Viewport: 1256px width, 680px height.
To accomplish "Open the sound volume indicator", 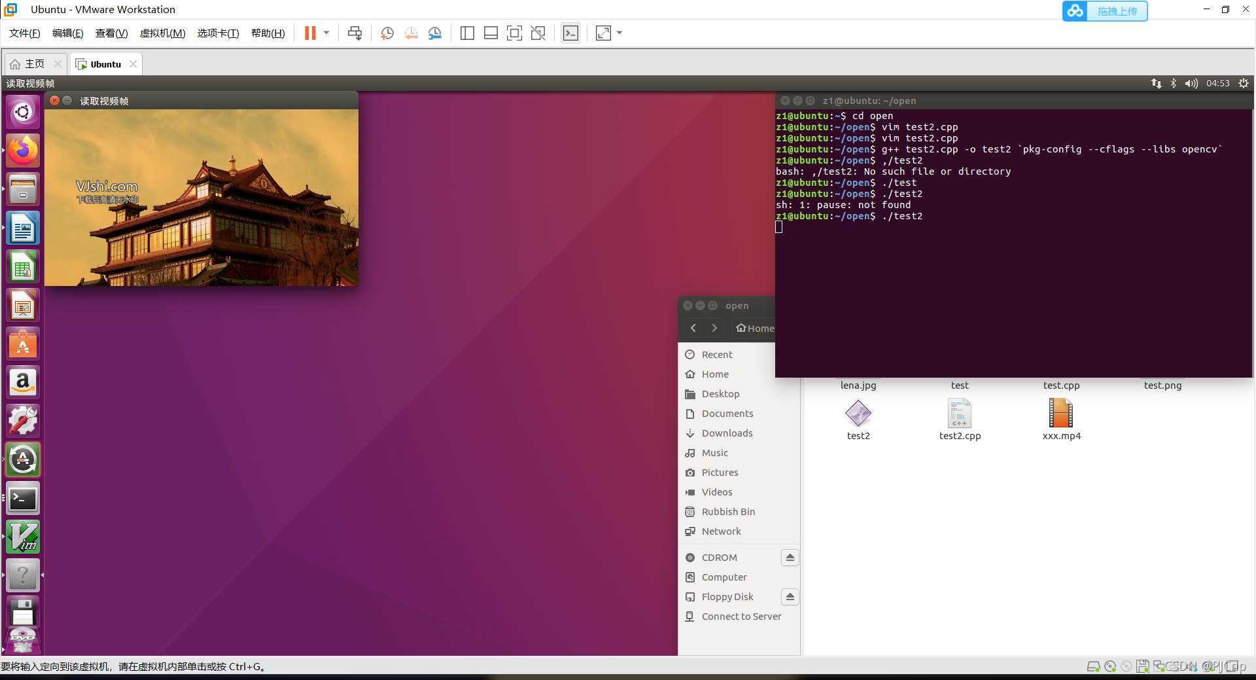I will (x=1191, y=83).
